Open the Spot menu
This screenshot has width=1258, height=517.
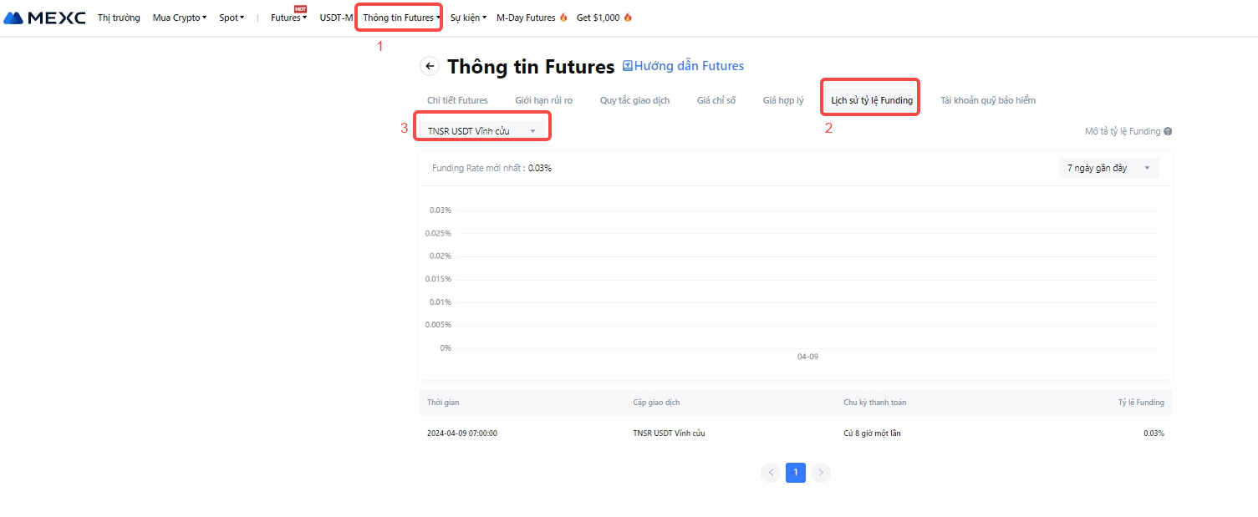coord(232,18)
